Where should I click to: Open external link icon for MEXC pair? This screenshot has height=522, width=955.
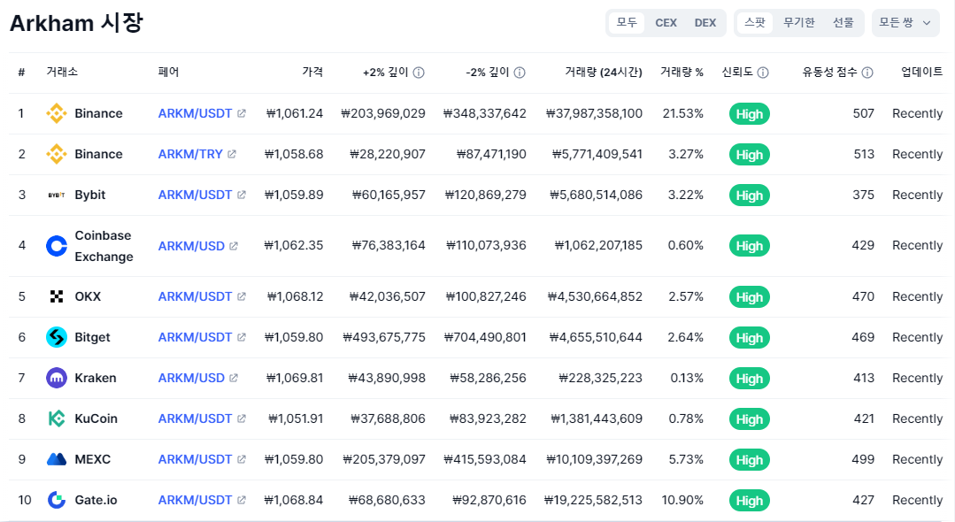coord(242,459)
